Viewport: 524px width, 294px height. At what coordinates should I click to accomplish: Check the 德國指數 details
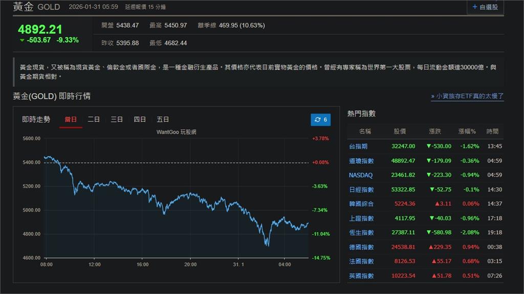click(361, 247)
